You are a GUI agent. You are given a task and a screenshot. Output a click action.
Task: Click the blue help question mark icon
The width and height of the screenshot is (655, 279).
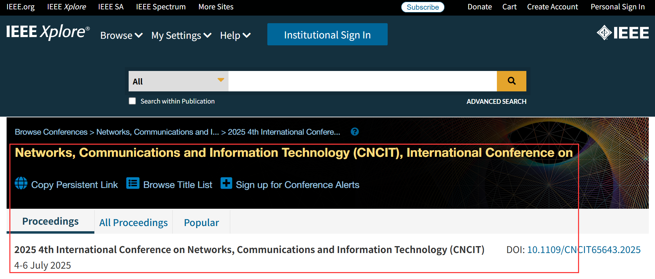pos(354,132)
